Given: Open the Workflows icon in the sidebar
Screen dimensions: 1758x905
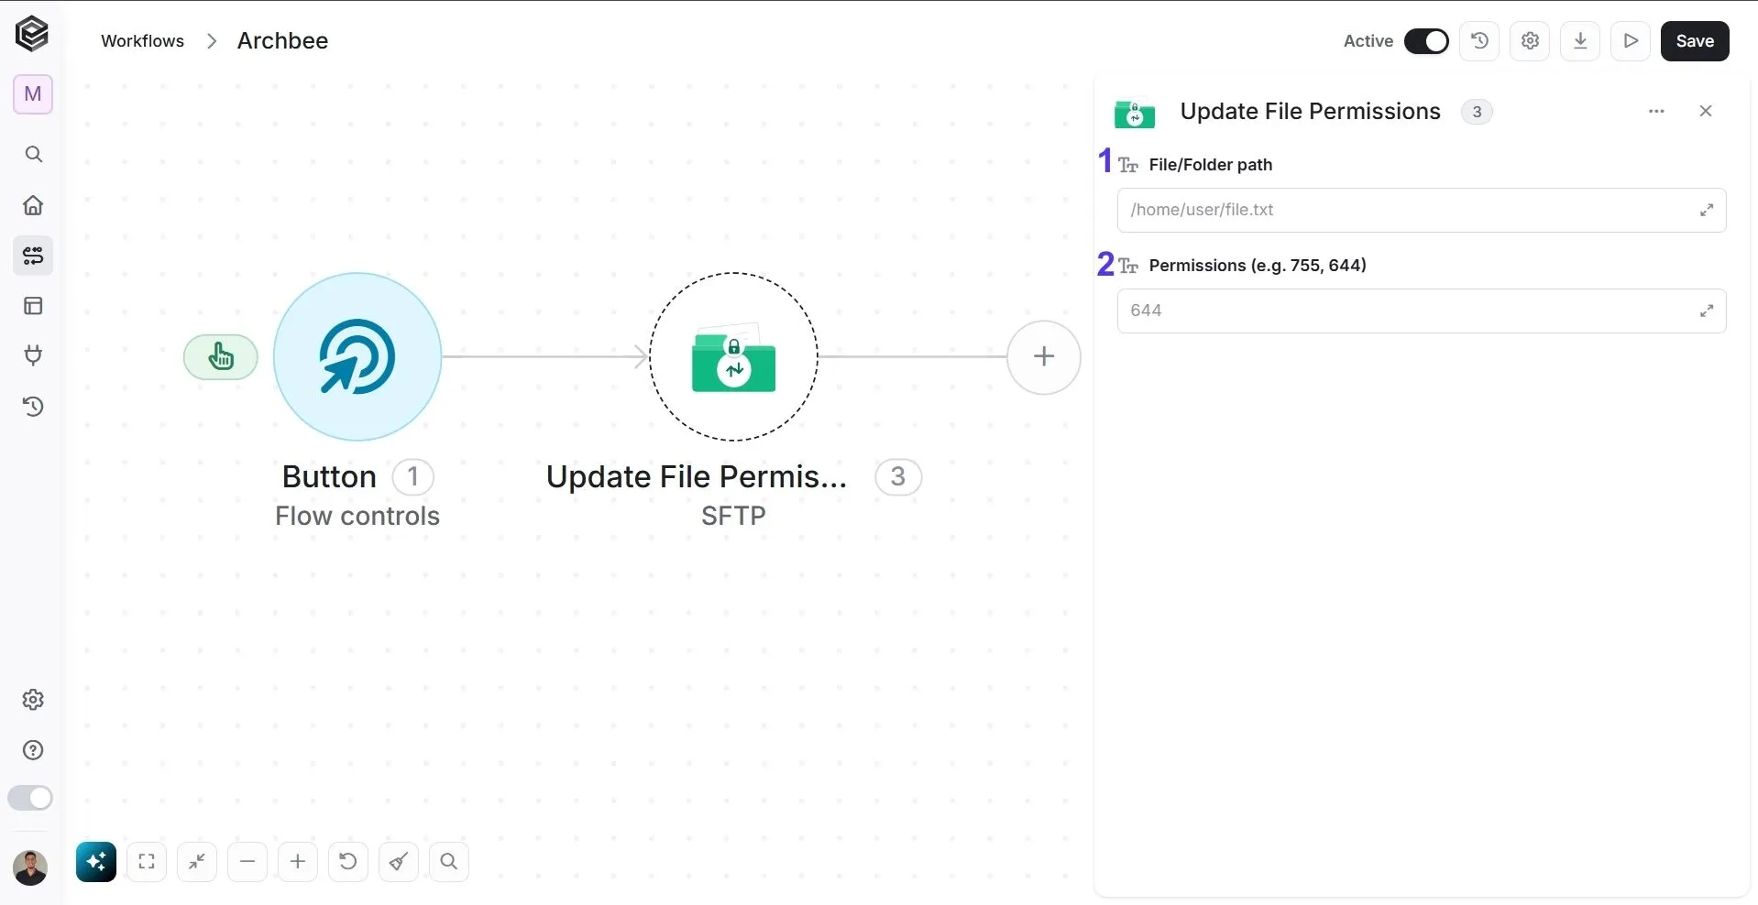Looking at the screenshot, I should pos(33,256).
